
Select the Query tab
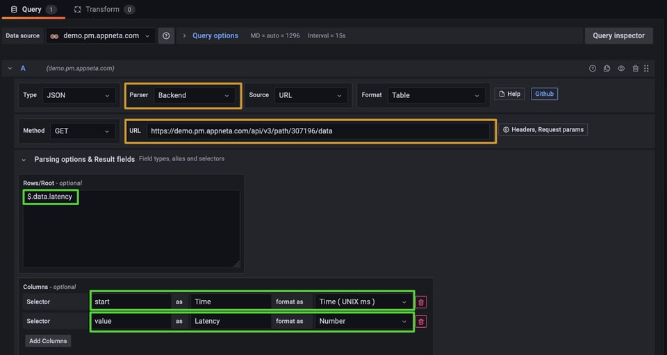pyautogui.click(x=32, y=10)
